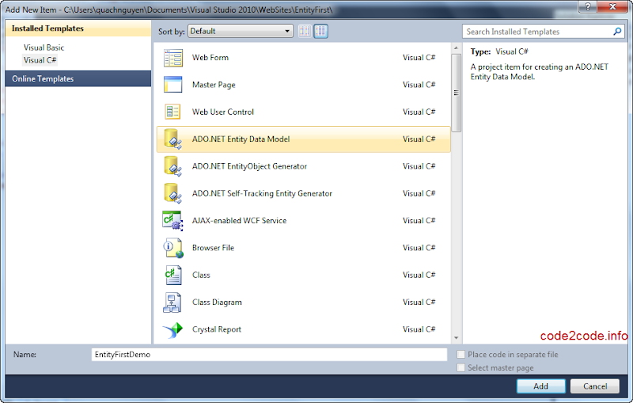Click the Cancel button
Viewport: 633px width, 403px height.
(595, 386)
